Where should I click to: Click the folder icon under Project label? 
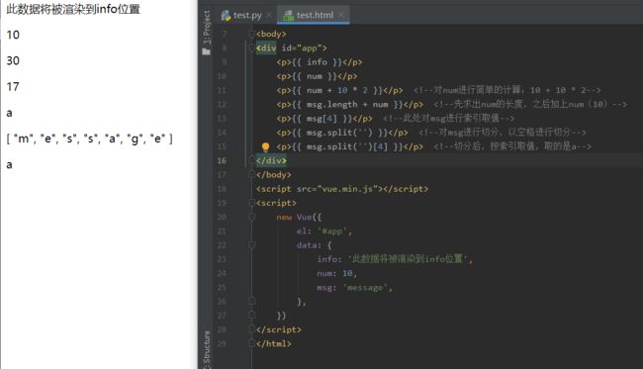[207, 51]
